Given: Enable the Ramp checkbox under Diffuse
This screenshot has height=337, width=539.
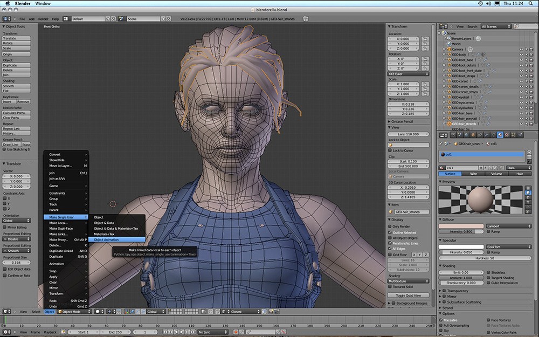Looking at the screenshot, I should coord(488,232).
